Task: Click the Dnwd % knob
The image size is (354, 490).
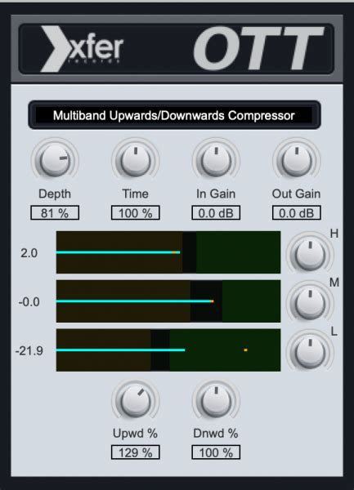Action: click(216, 401)
